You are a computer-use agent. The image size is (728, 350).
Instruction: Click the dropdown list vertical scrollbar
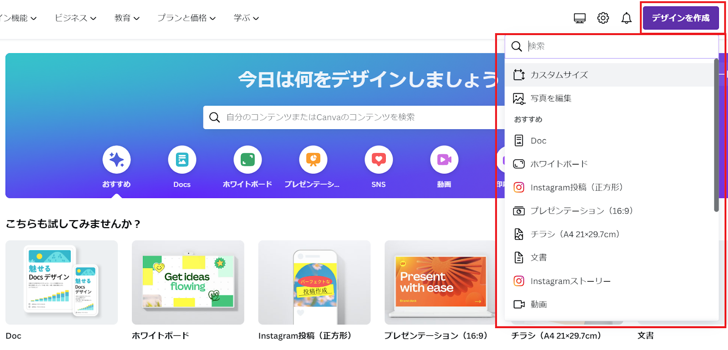coord(716,137)
